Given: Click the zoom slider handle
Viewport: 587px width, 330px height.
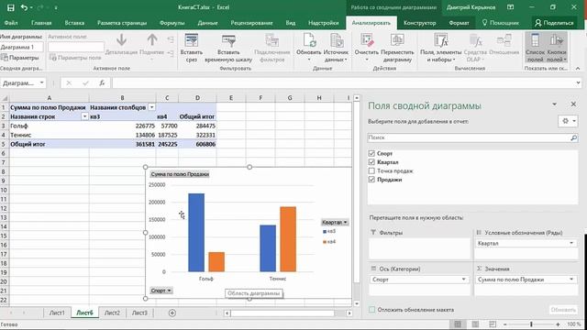Looking at the screenshot, I should coord(531,324).
